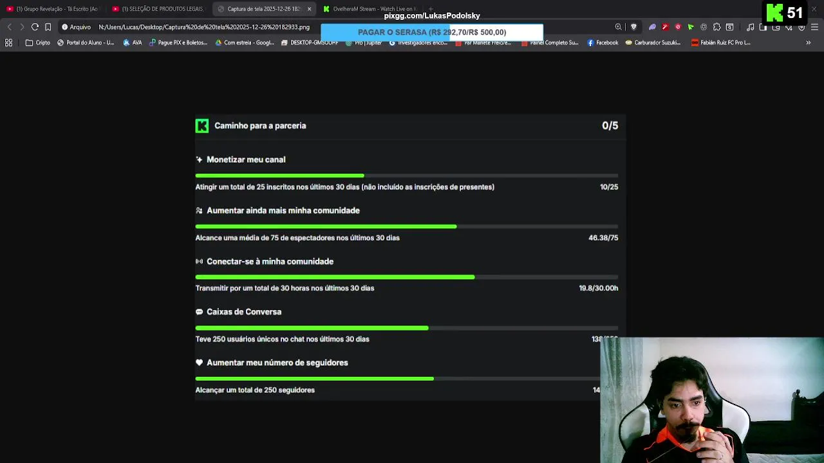Click the address bar file path
Screen dimensions: 824x463
point(204,27)
